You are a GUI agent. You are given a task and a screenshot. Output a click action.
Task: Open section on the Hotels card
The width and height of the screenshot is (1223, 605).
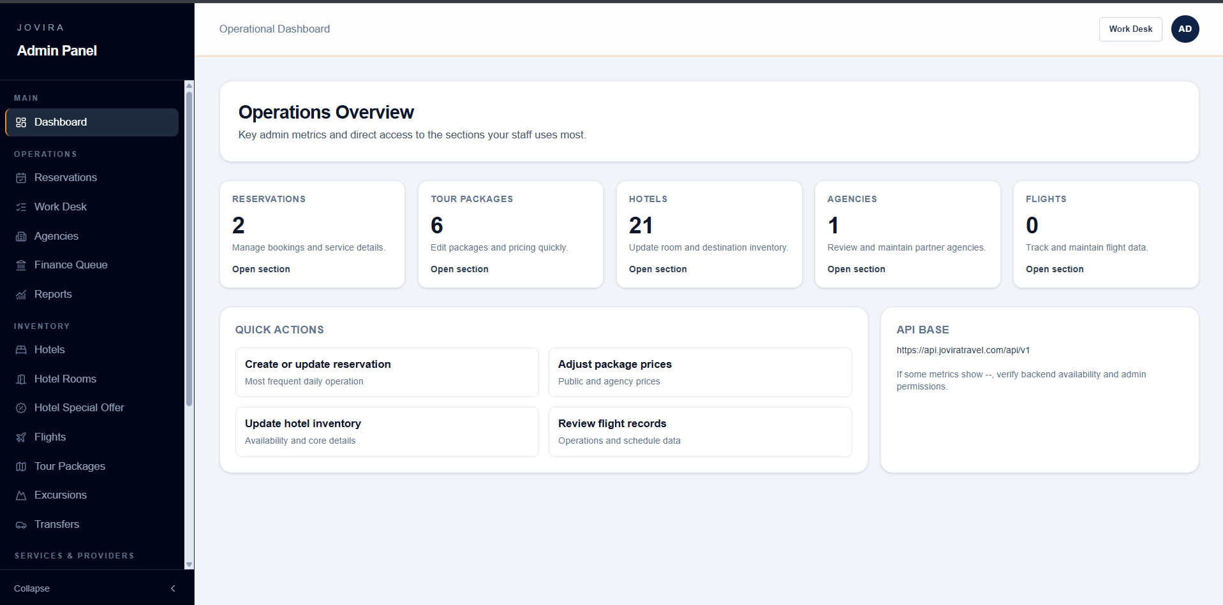point(658,269)
